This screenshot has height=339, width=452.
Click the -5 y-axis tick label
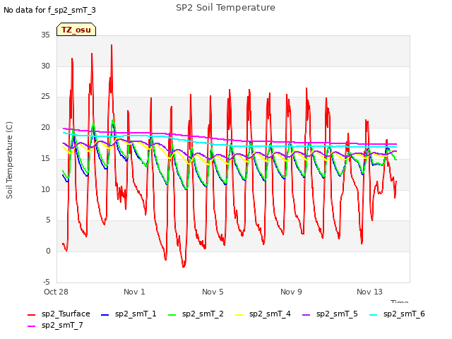[47, 282]
